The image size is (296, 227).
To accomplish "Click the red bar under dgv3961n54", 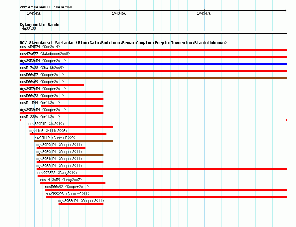I will [70, 162].
